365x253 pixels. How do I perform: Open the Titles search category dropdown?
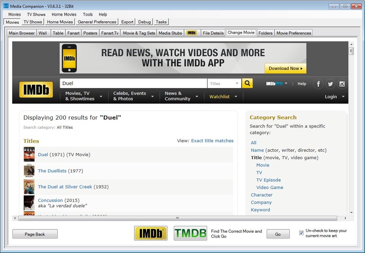pos(224,83)
